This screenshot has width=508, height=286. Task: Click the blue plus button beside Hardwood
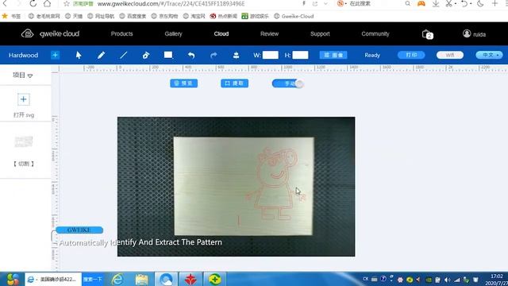pos(55,55)
